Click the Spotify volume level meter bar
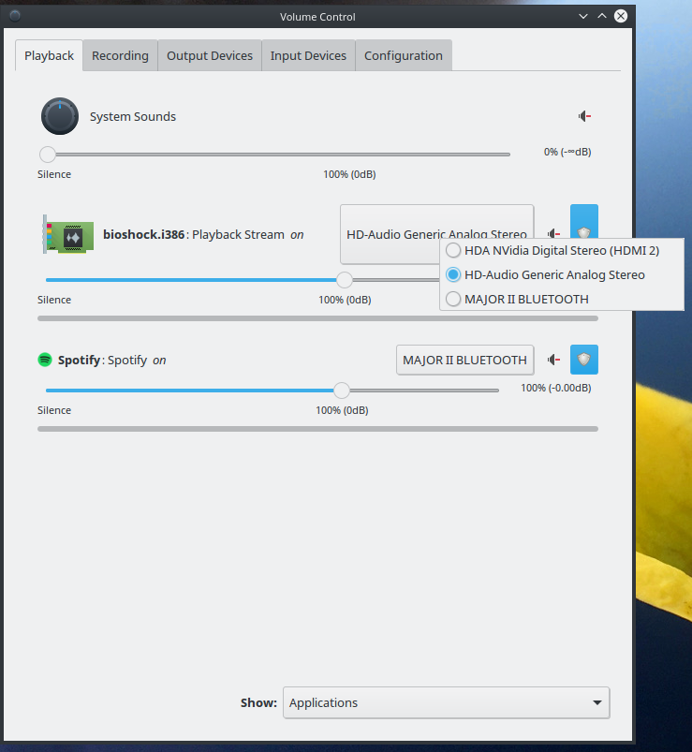The image size is (692, 752). click(317, 429)
